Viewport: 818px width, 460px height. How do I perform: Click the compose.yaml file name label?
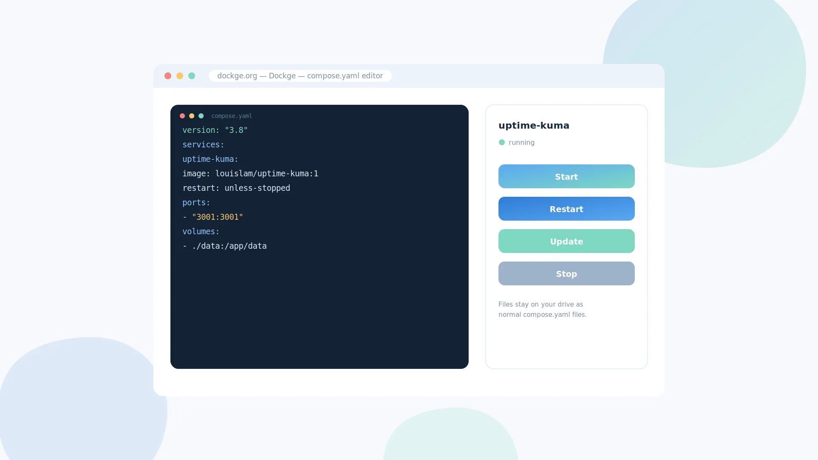[232, 116]
